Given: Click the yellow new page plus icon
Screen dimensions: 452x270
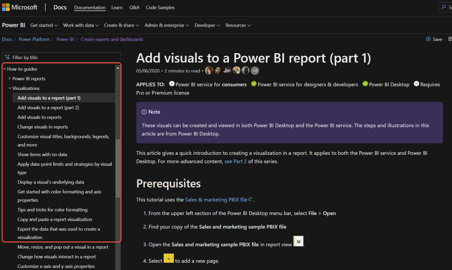Looking at the screenshot, I should coord(169,258).
